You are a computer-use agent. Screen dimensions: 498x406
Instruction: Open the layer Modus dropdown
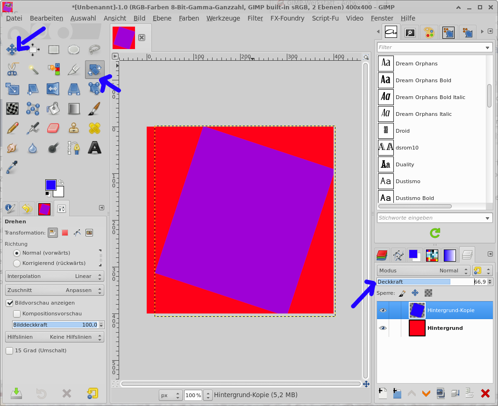423,271
